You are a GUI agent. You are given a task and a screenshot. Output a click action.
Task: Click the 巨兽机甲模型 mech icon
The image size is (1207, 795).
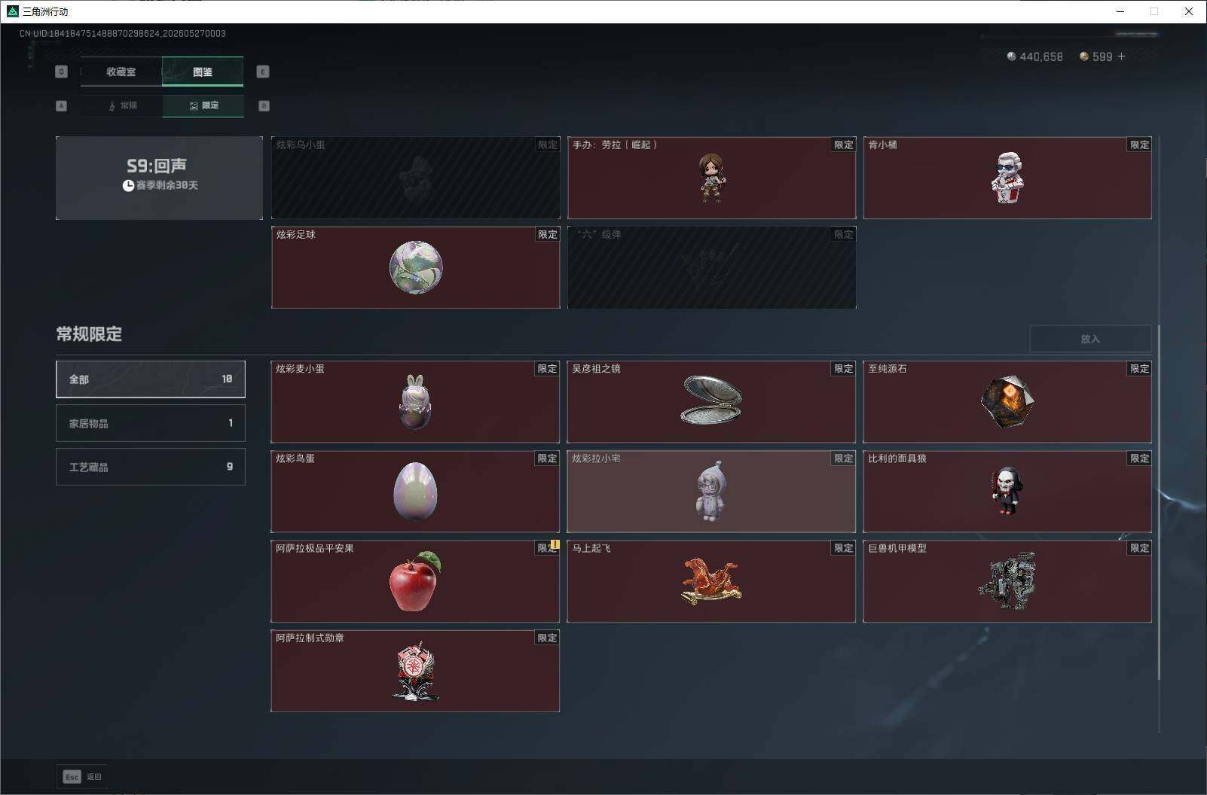click(x=1007, y=581)
